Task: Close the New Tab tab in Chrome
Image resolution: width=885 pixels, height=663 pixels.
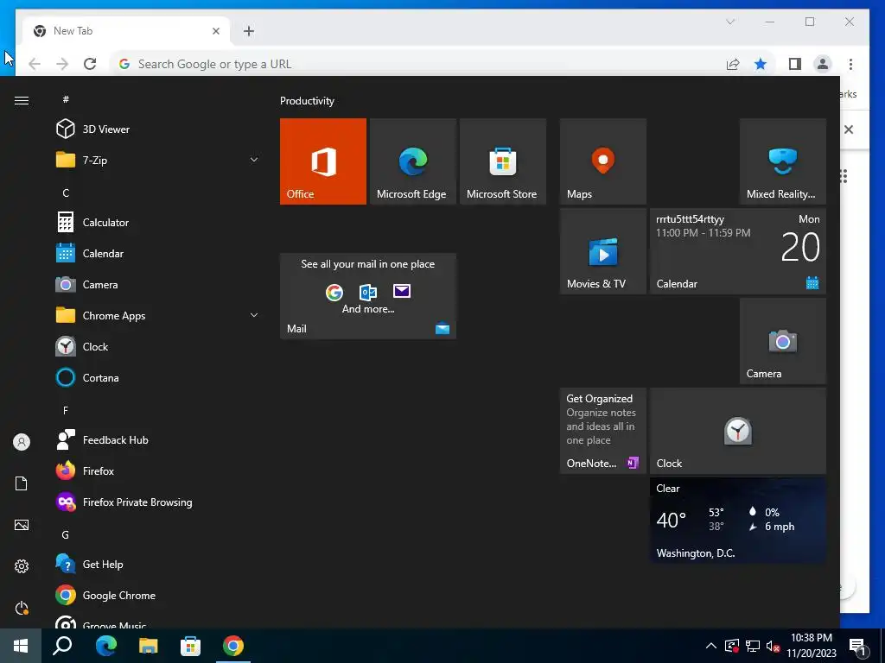Action: coord(215,31)
